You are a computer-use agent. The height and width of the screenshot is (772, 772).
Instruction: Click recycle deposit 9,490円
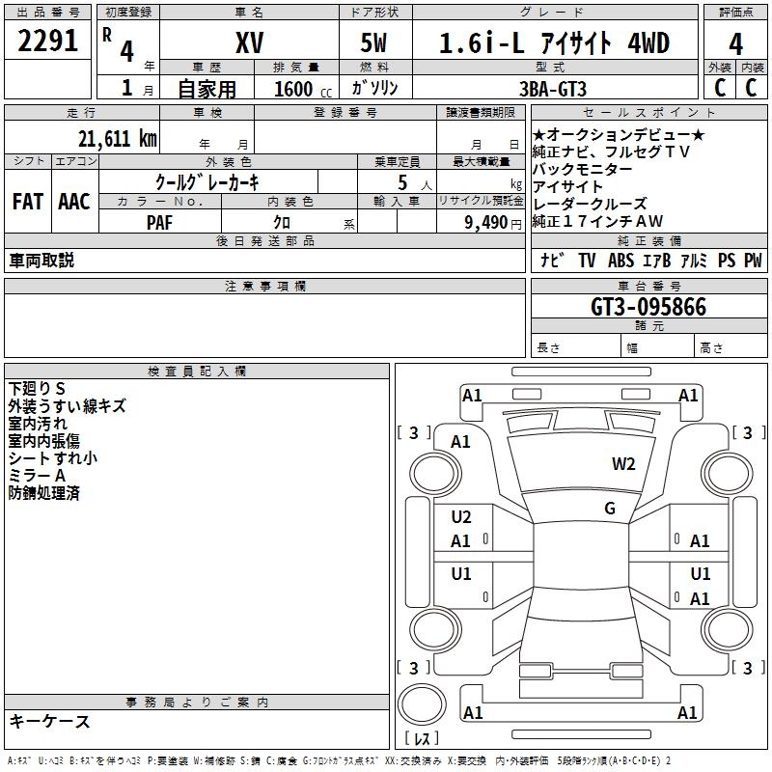tap(493, 223)
